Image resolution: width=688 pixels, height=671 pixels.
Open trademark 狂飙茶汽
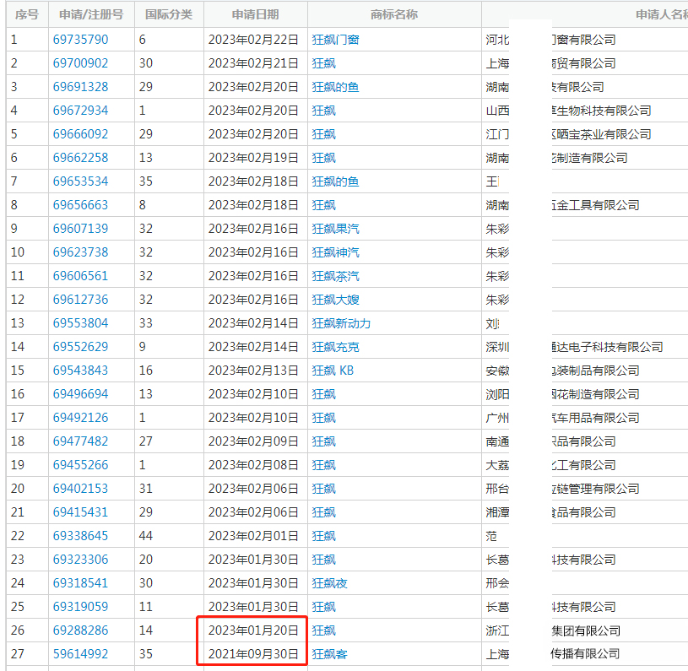(x=335, y=276)
